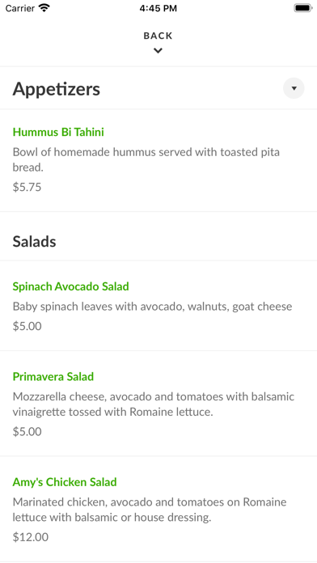Open the Appetizers category dropdown arrow

294,88
